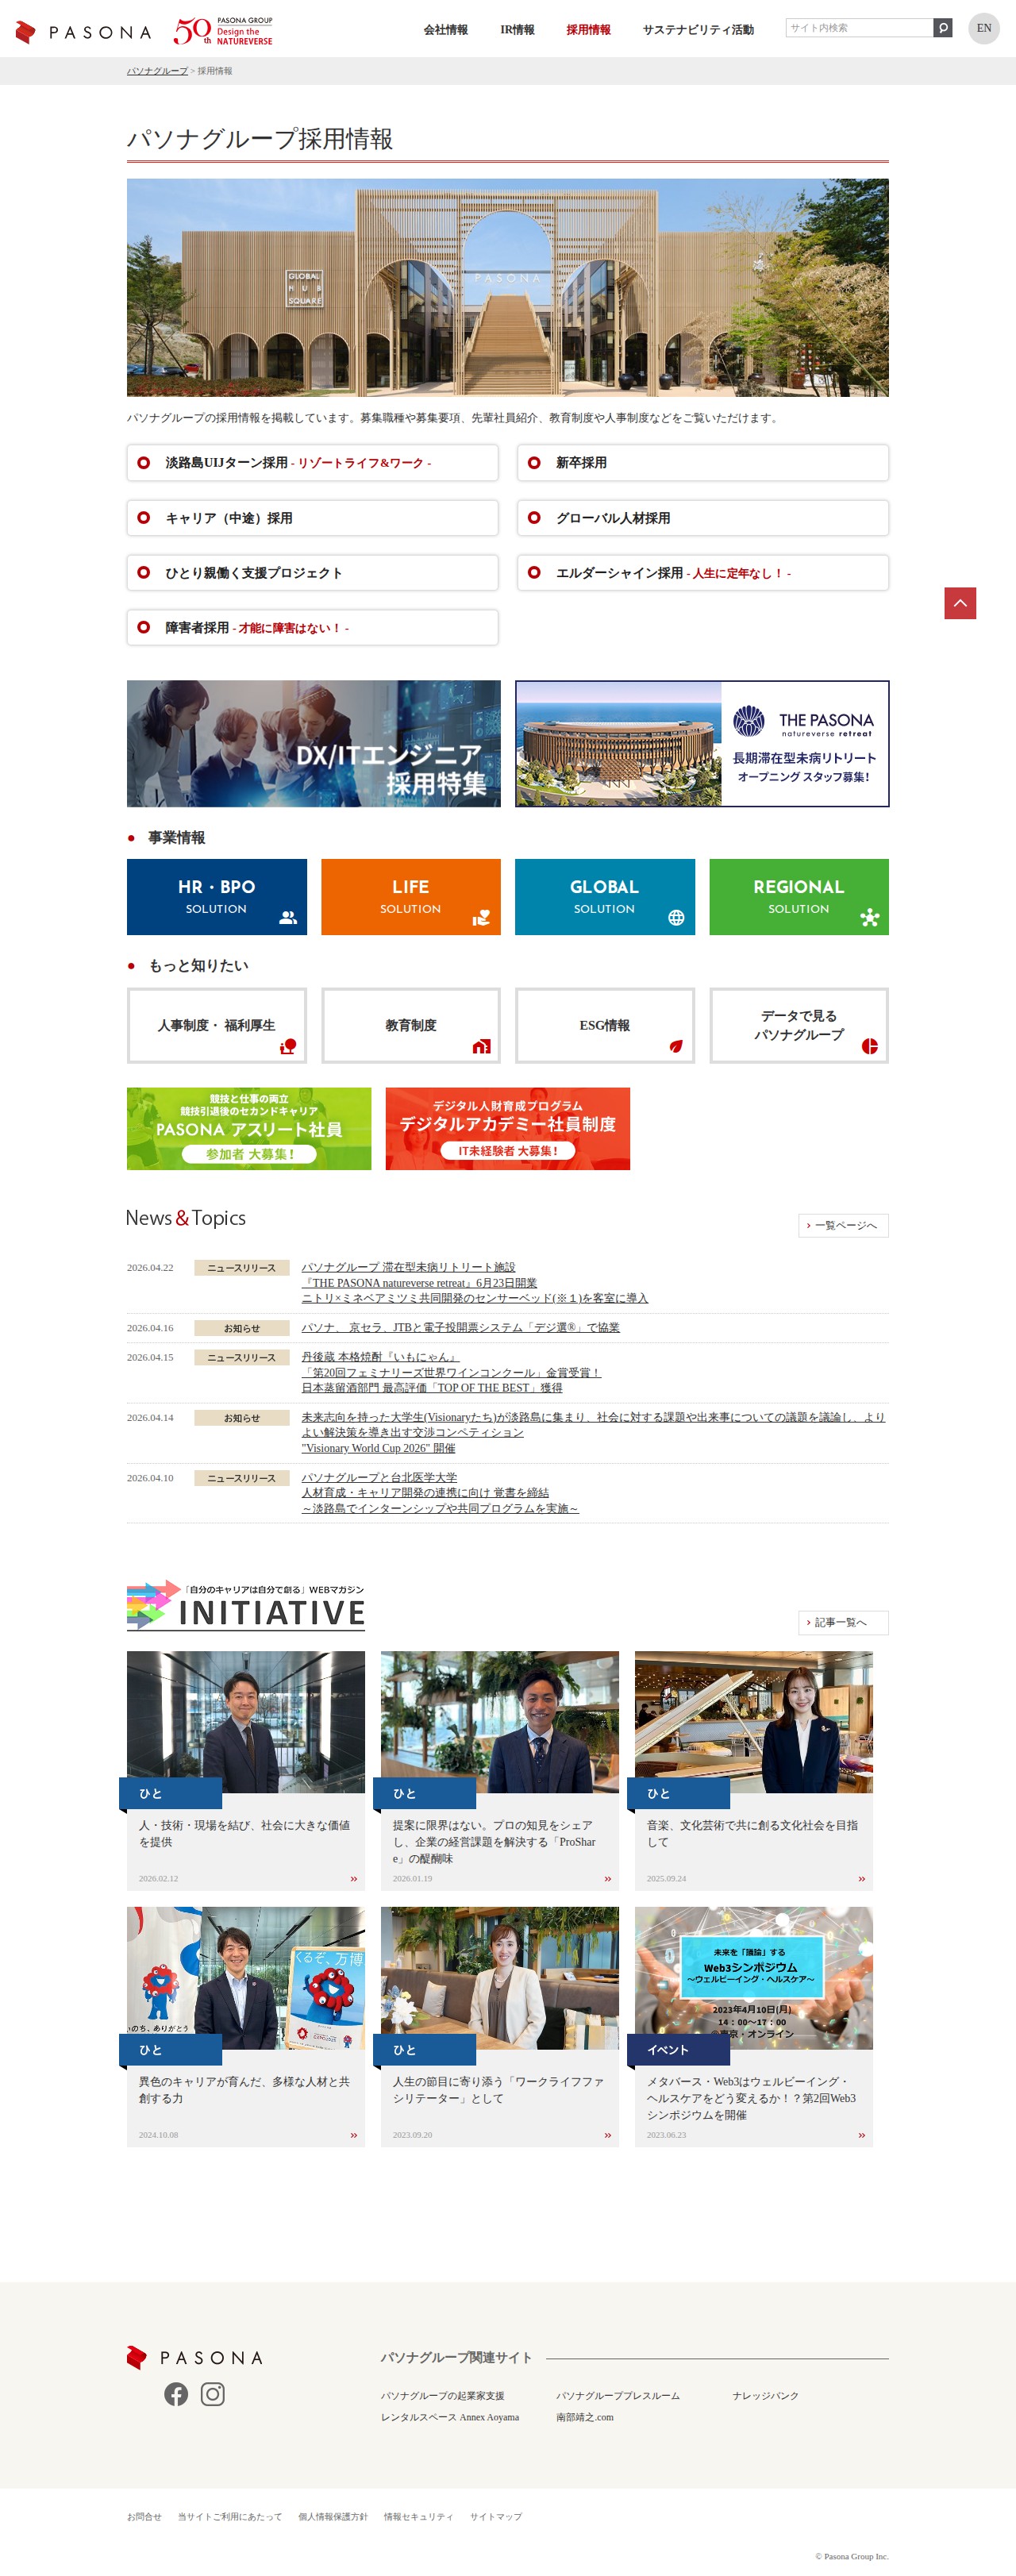
Task: Open エルダーシャイン採用 link
Action: (702, 573)
